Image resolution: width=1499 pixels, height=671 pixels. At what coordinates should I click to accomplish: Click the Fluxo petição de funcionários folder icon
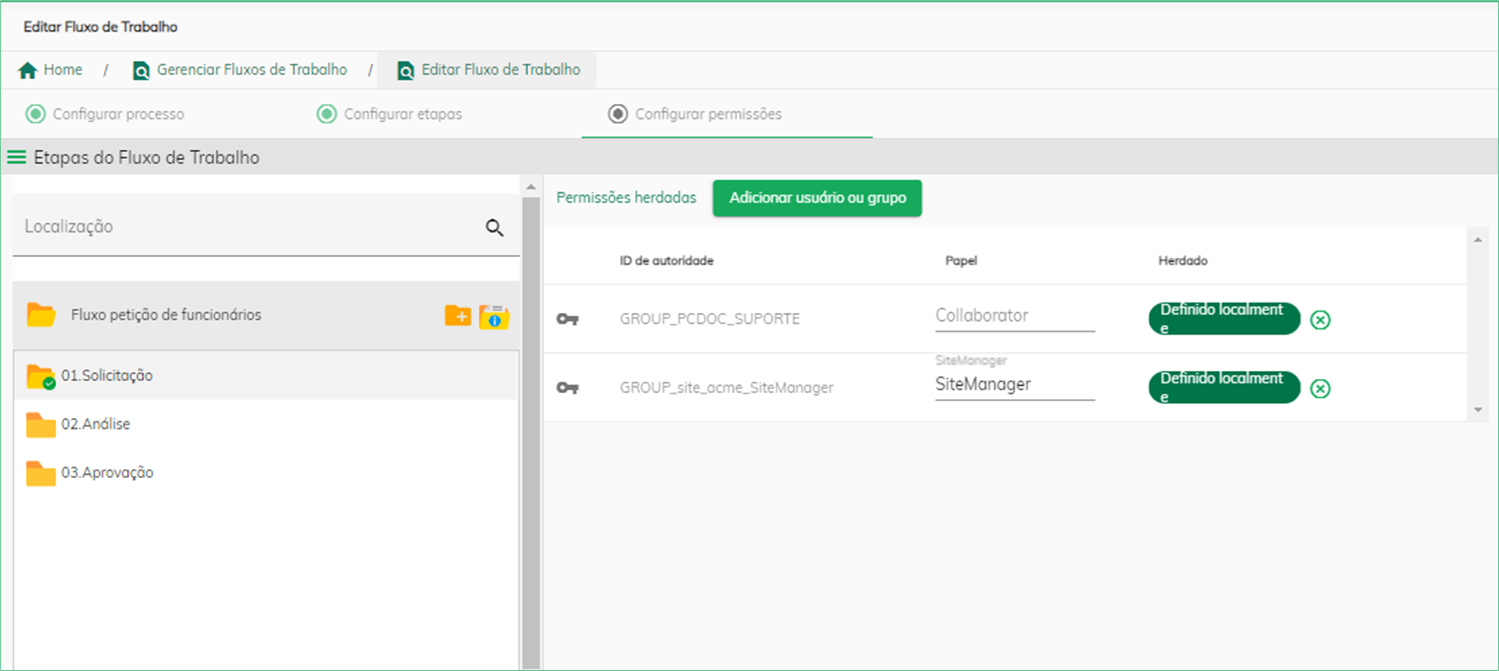point(41,315)
